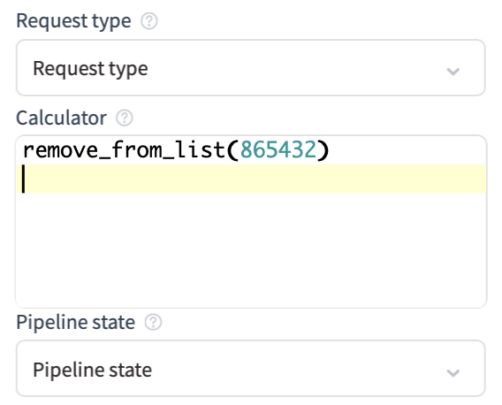
Task: Click the Request type field label
Action: [73, 21]
